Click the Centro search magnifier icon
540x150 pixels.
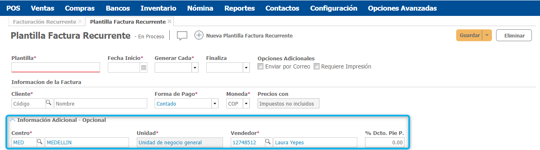40,142
